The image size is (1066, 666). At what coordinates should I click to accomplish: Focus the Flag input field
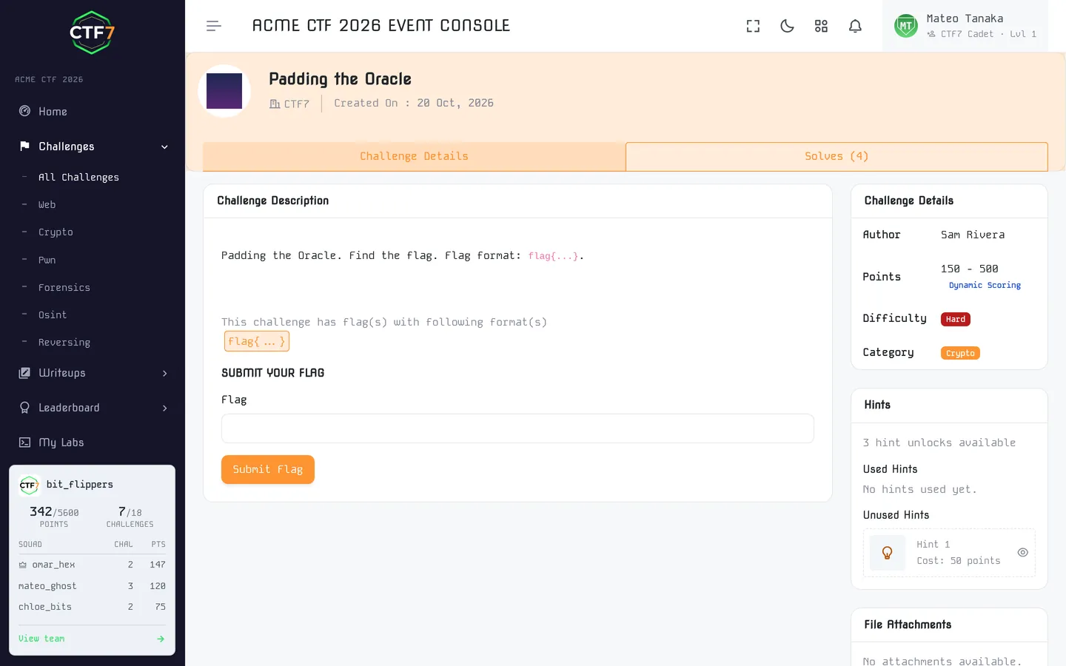tap(517, 428)
